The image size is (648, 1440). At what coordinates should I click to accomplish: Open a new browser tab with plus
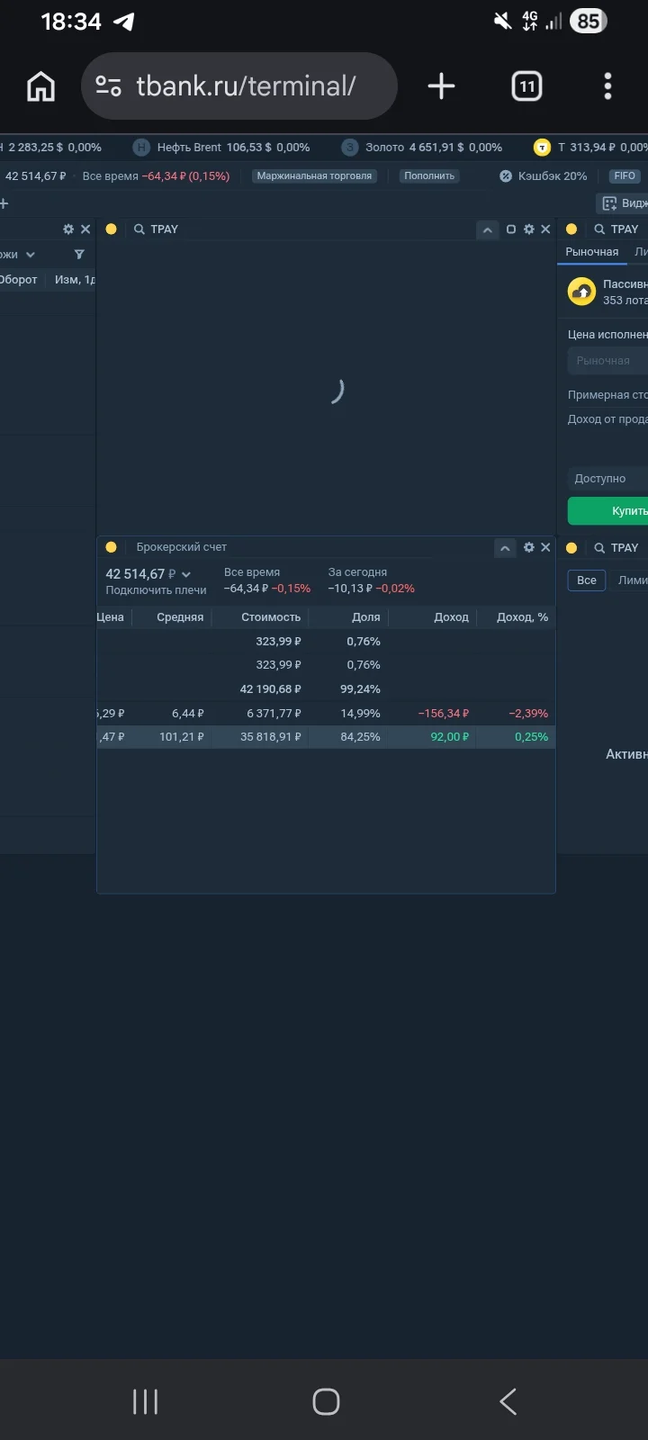441,86
